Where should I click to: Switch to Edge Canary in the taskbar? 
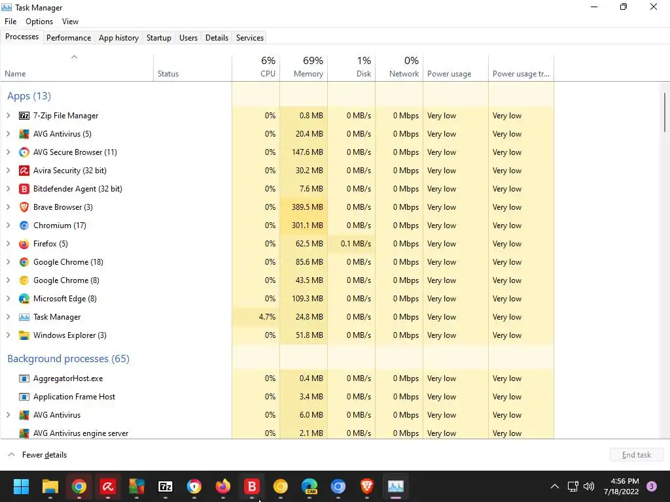(309, 486)
